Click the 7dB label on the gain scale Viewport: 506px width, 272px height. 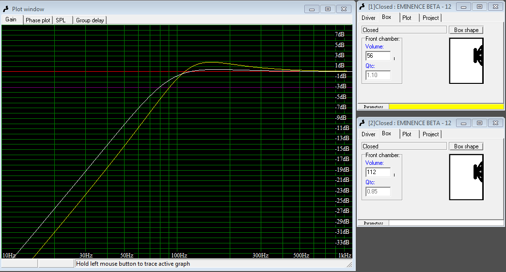tap(339, 34)
